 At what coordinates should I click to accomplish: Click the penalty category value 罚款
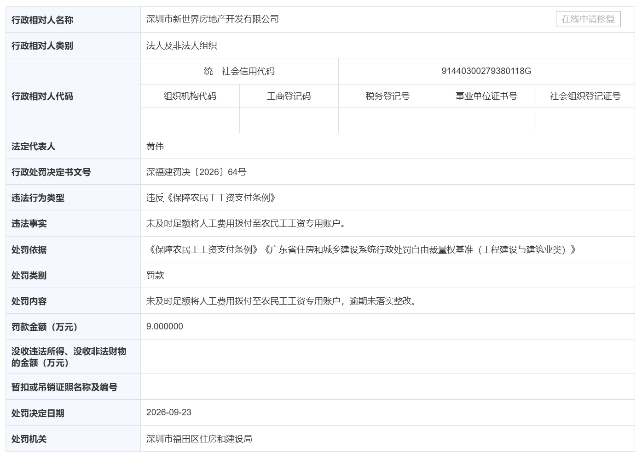155,276
